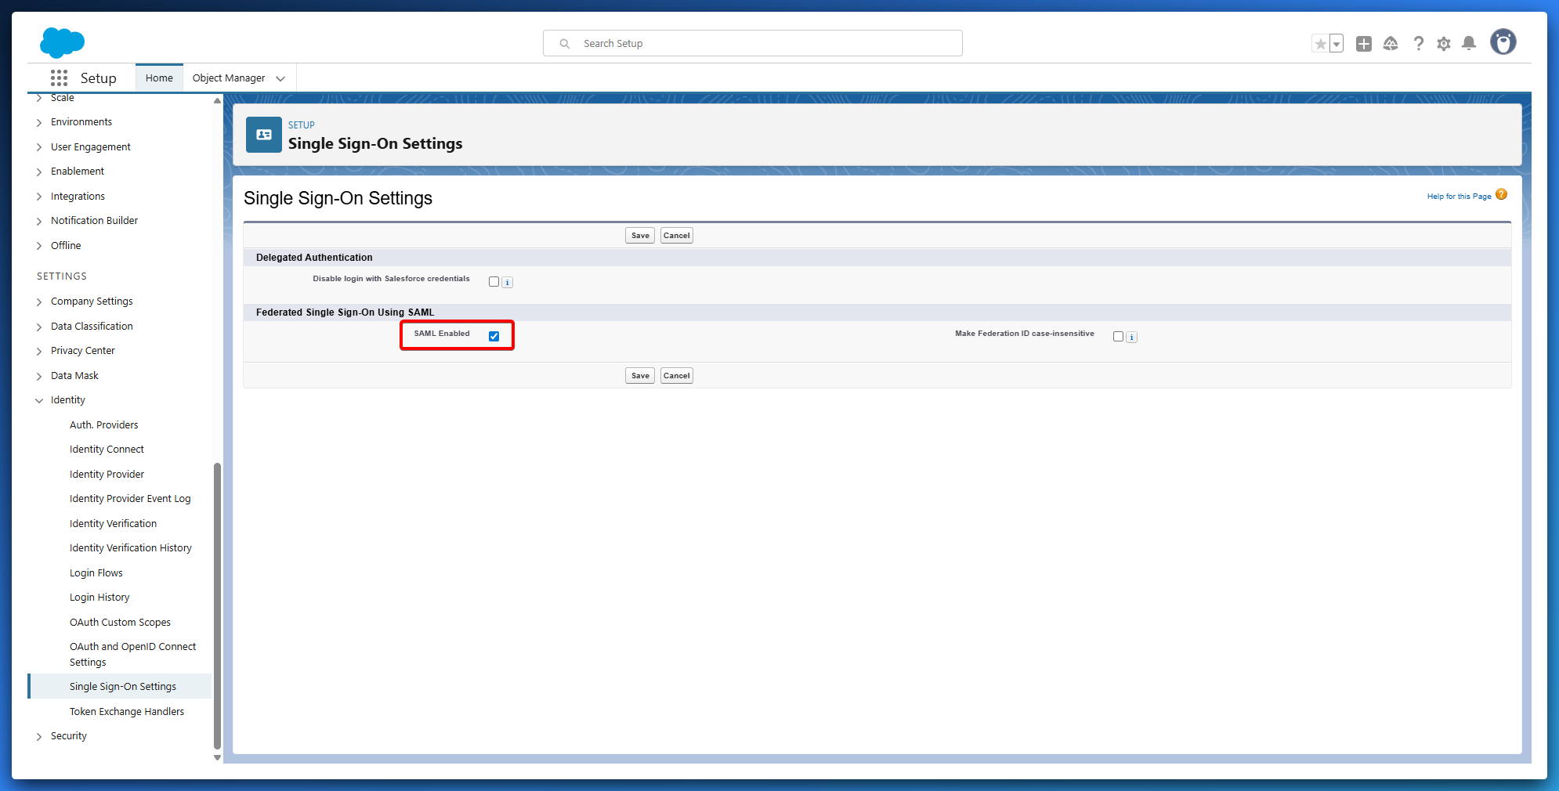Open the user profile avatar

click(x=1503, y=42)
